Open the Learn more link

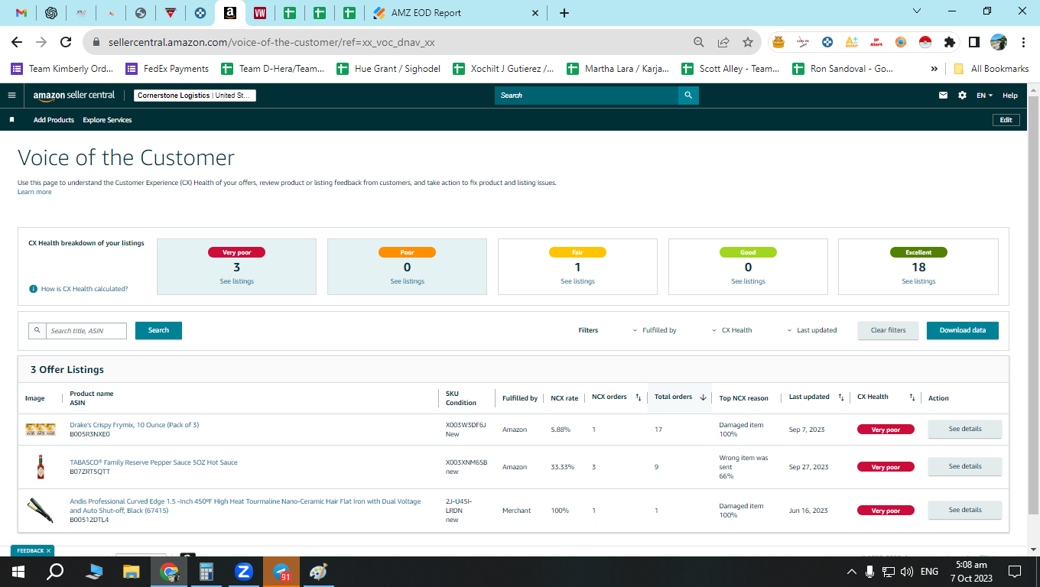click(x=34, y=192)
